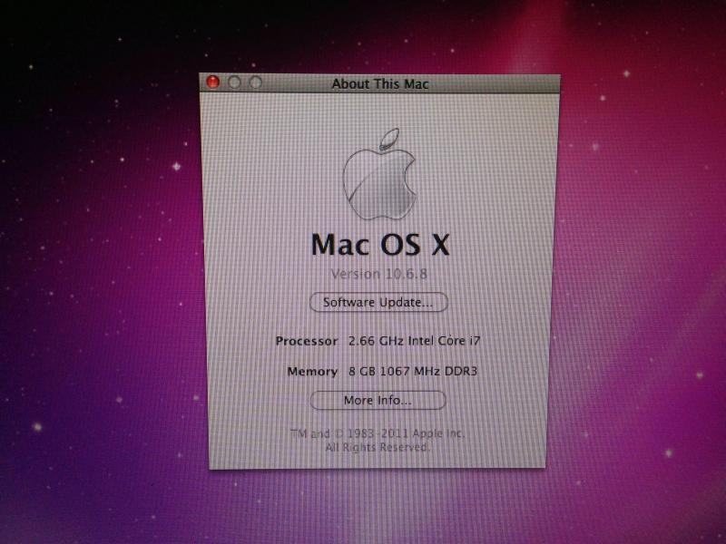This screenshot has width=726, height=544.
Task: Click the Software Update... button
Action: pos(378,302)
